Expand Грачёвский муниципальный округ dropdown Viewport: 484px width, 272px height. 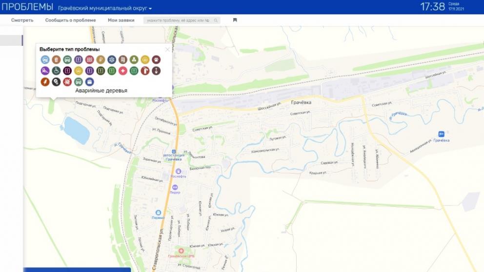point(105,9)
